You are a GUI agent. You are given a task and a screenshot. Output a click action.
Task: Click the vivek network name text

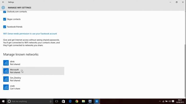coord(12,86)
